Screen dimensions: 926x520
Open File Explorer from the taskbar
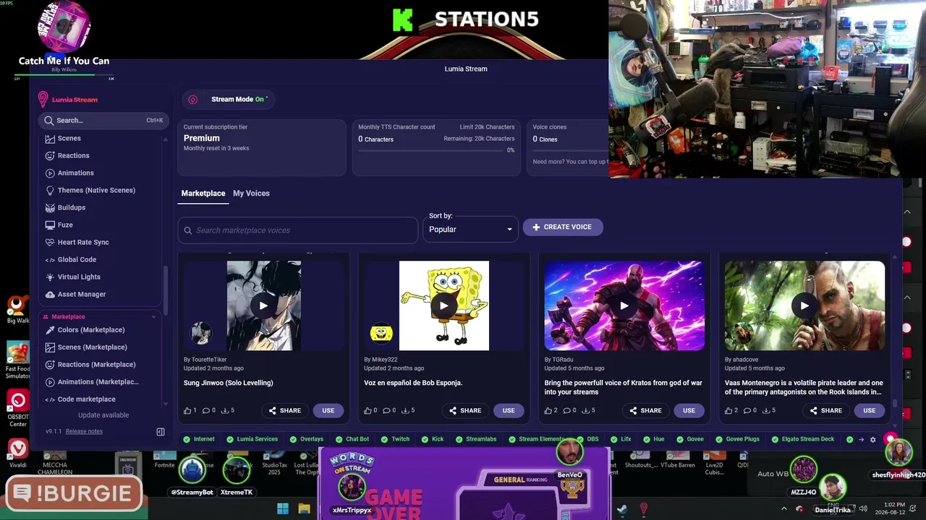click(x=305, y=508)
